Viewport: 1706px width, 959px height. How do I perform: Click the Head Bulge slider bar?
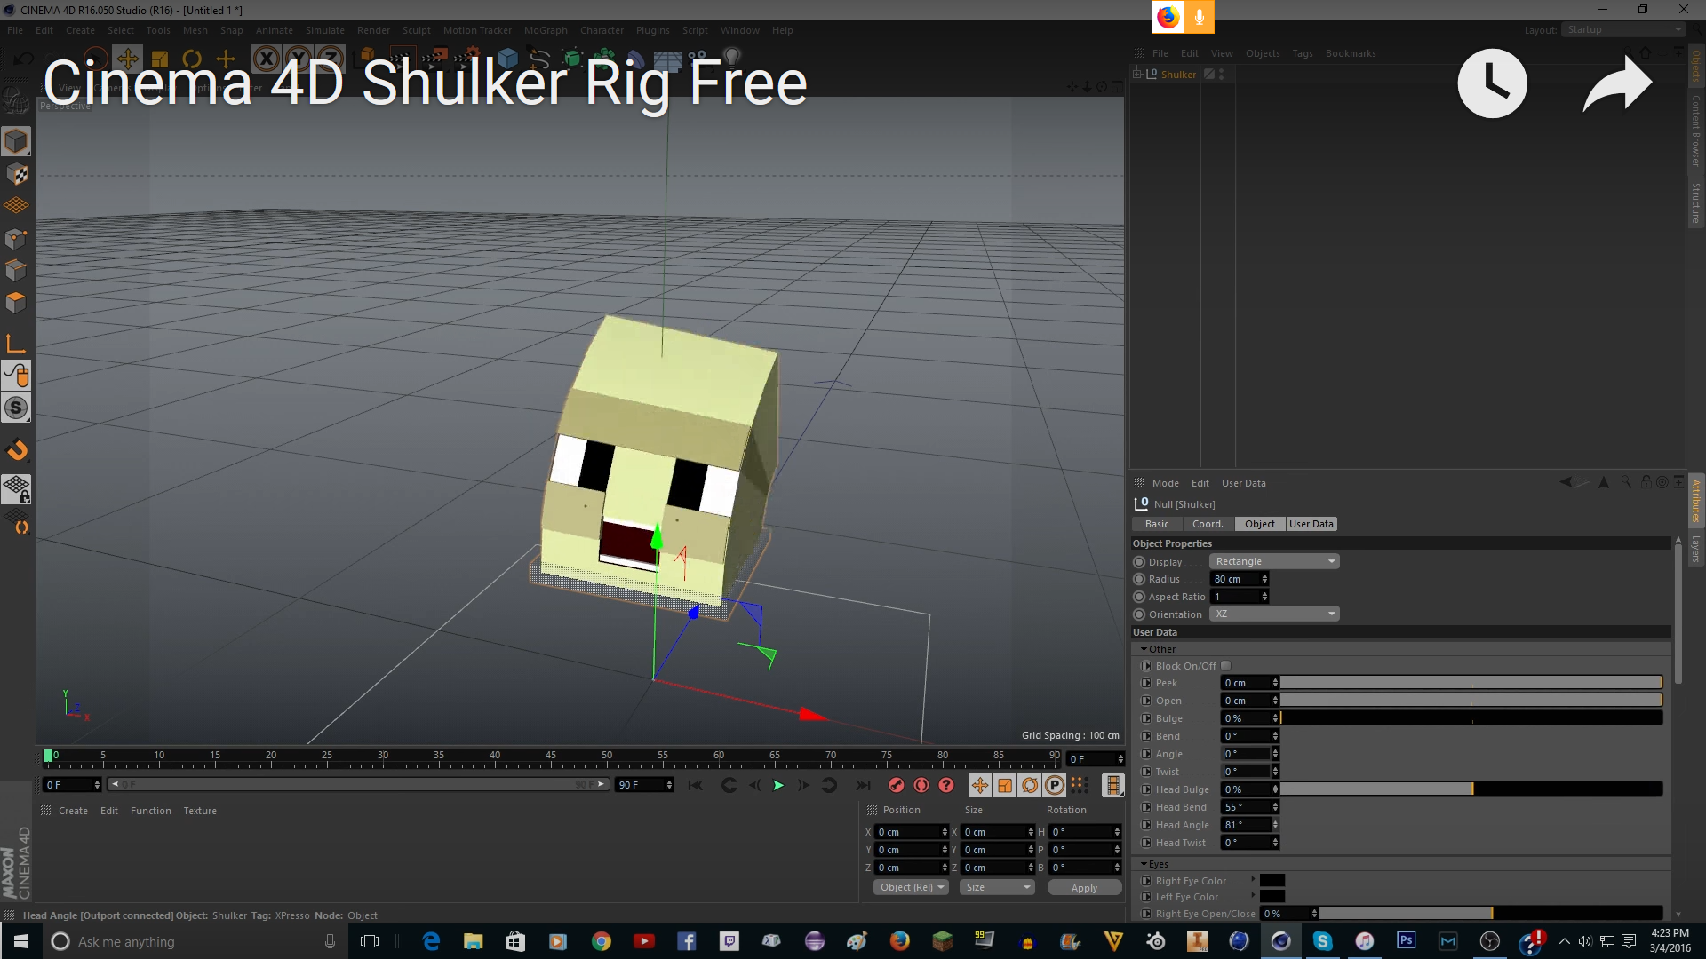(x=1471, y=789)
